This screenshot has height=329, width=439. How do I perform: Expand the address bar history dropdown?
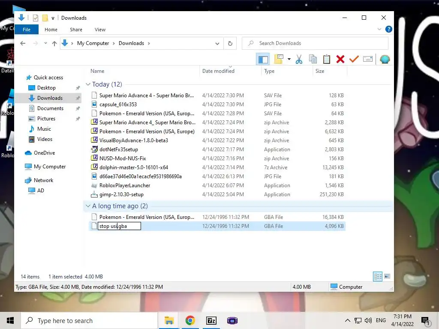[217, 43]
